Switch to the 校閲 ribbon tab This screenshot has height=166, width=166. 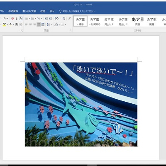(43, 11)
